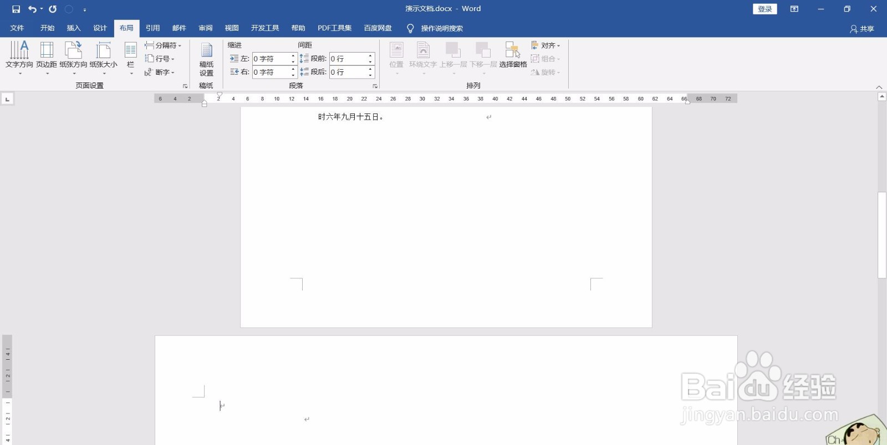Click the 环绕文字 wrap text icon

(423, 58)
